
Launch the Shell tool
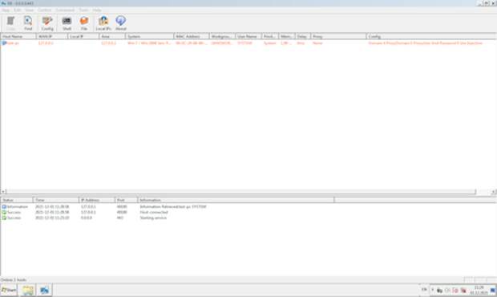pos(67,23)
